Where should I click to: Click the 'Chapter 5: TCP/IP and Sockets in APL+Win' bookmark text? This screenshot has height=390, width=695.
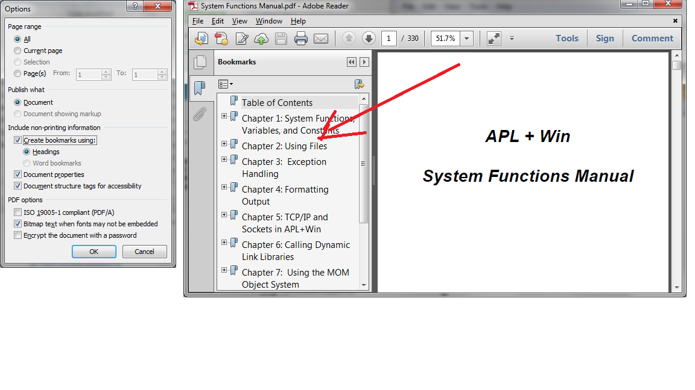point(285,223)
